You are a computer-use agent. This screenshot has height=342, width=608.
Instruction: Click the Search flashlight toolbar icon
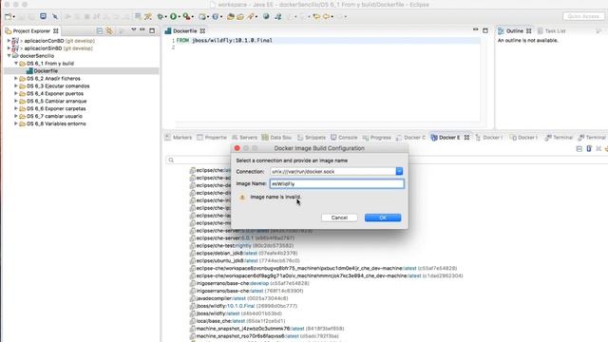[x=251, y=16]
